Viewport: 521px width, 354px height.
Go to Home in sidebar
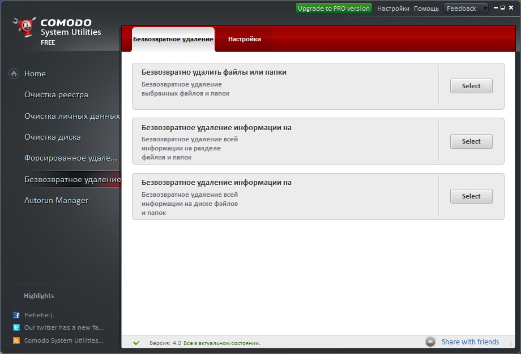tap(35, 74)
